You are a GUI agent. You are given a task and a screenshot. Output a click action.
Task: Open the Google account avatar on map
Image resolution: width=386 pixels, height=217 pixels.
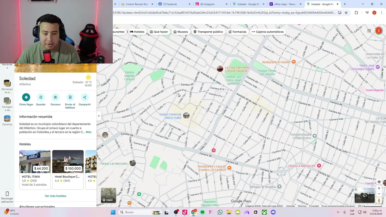coord(378,31)
